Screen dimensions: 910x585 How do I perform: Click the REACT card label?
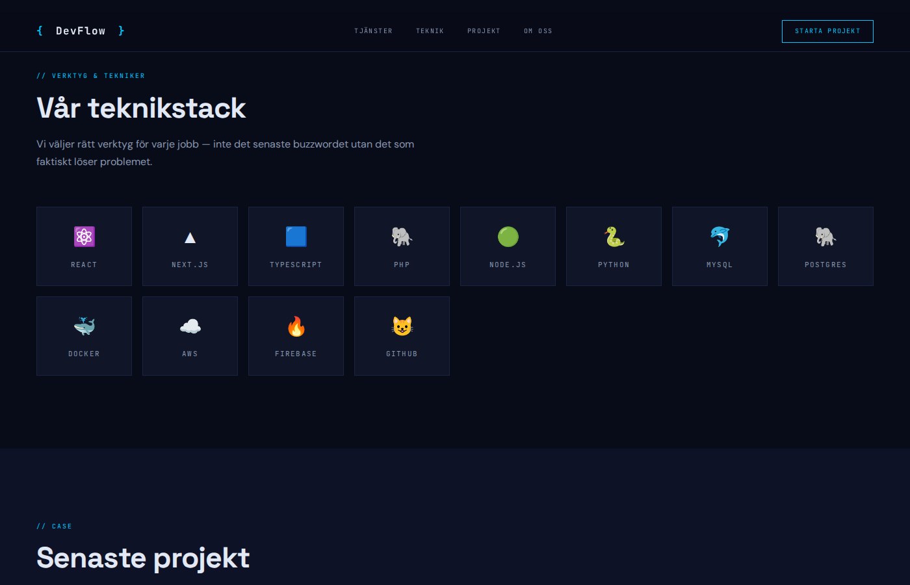click(x=84, y=265)
